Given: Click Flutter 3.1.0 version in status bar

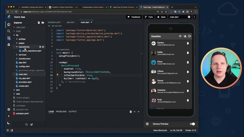Looking at the screenshot, I should point(191,130).
